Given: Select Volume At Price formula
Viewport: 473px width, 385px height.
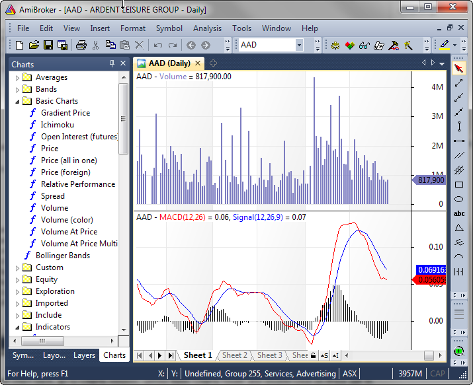Looking at the screenshot, I should [x=69, y=232].
